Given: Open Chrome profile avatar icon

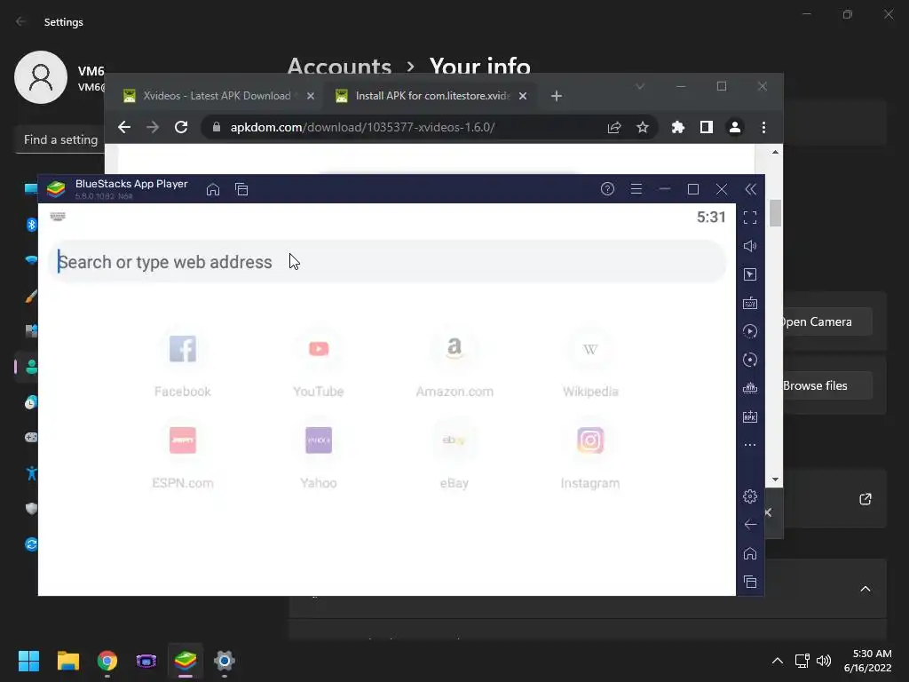Looking at the screenshot, I should point(734,127).
